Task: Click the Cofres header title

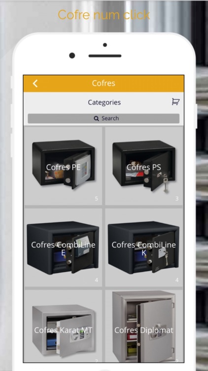Action: (x=104, y=83)
